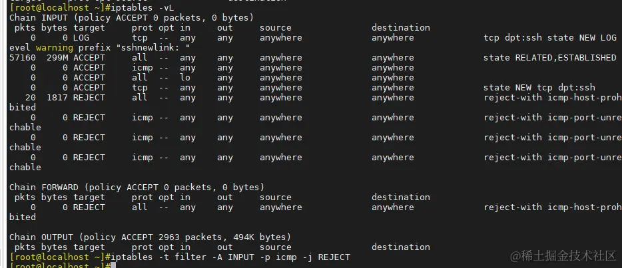The image size is (622, 268).
Task: Click the LOG target in first rule
Action: coord(81,37)
